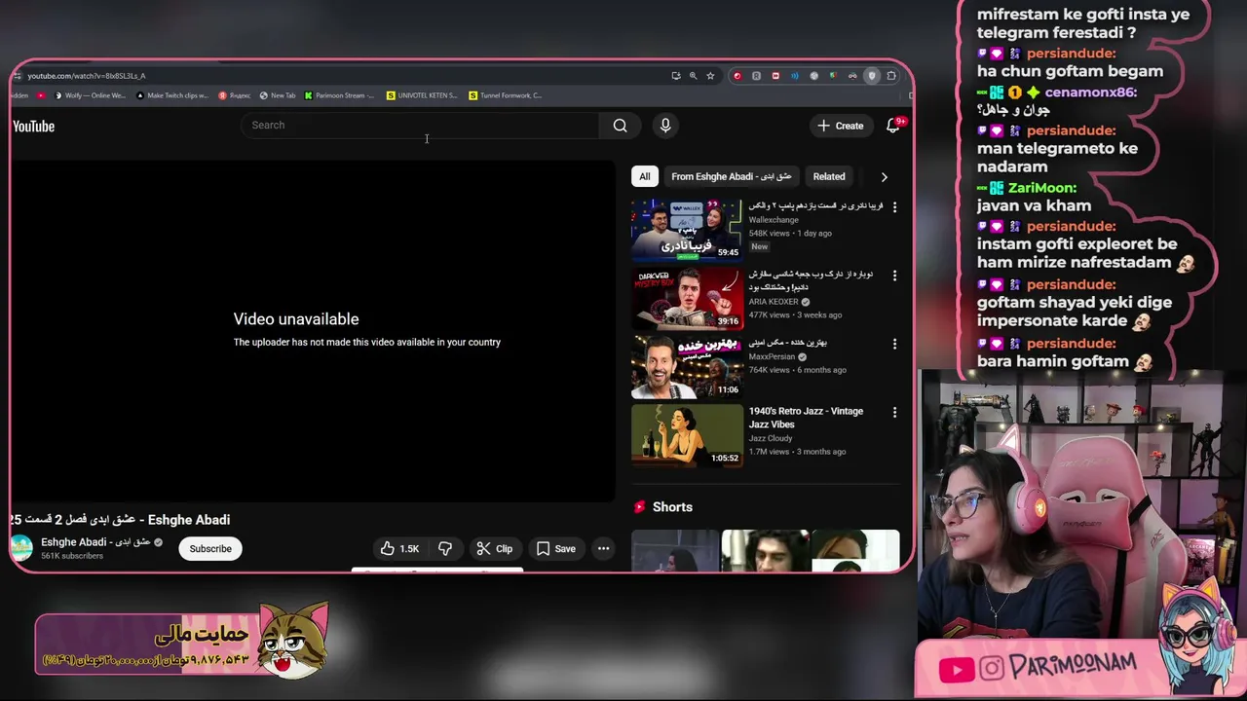The width and height of the screenshot is (1247, 701).
Task: Click the install app icon in address bar
Action: coord(676,76)
